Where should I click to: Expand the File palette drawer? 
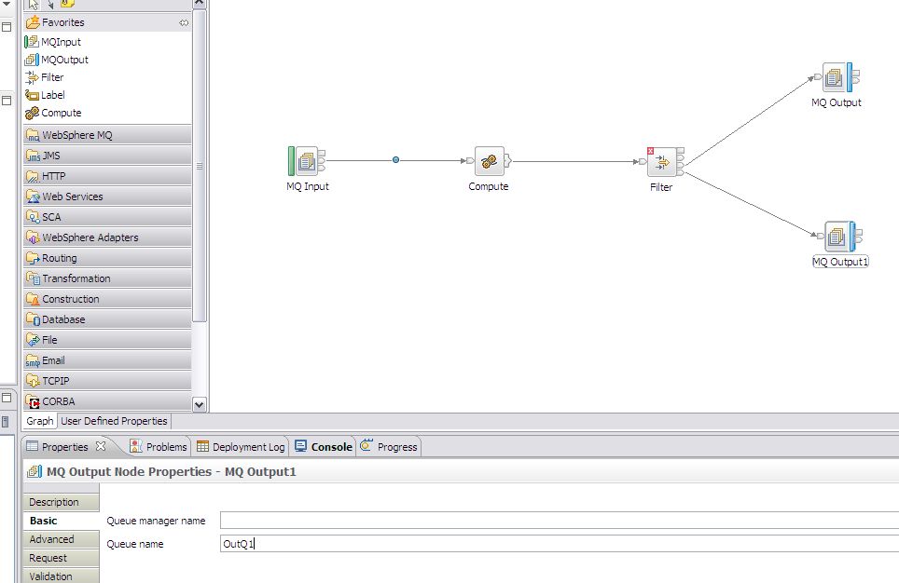point(107,340)
